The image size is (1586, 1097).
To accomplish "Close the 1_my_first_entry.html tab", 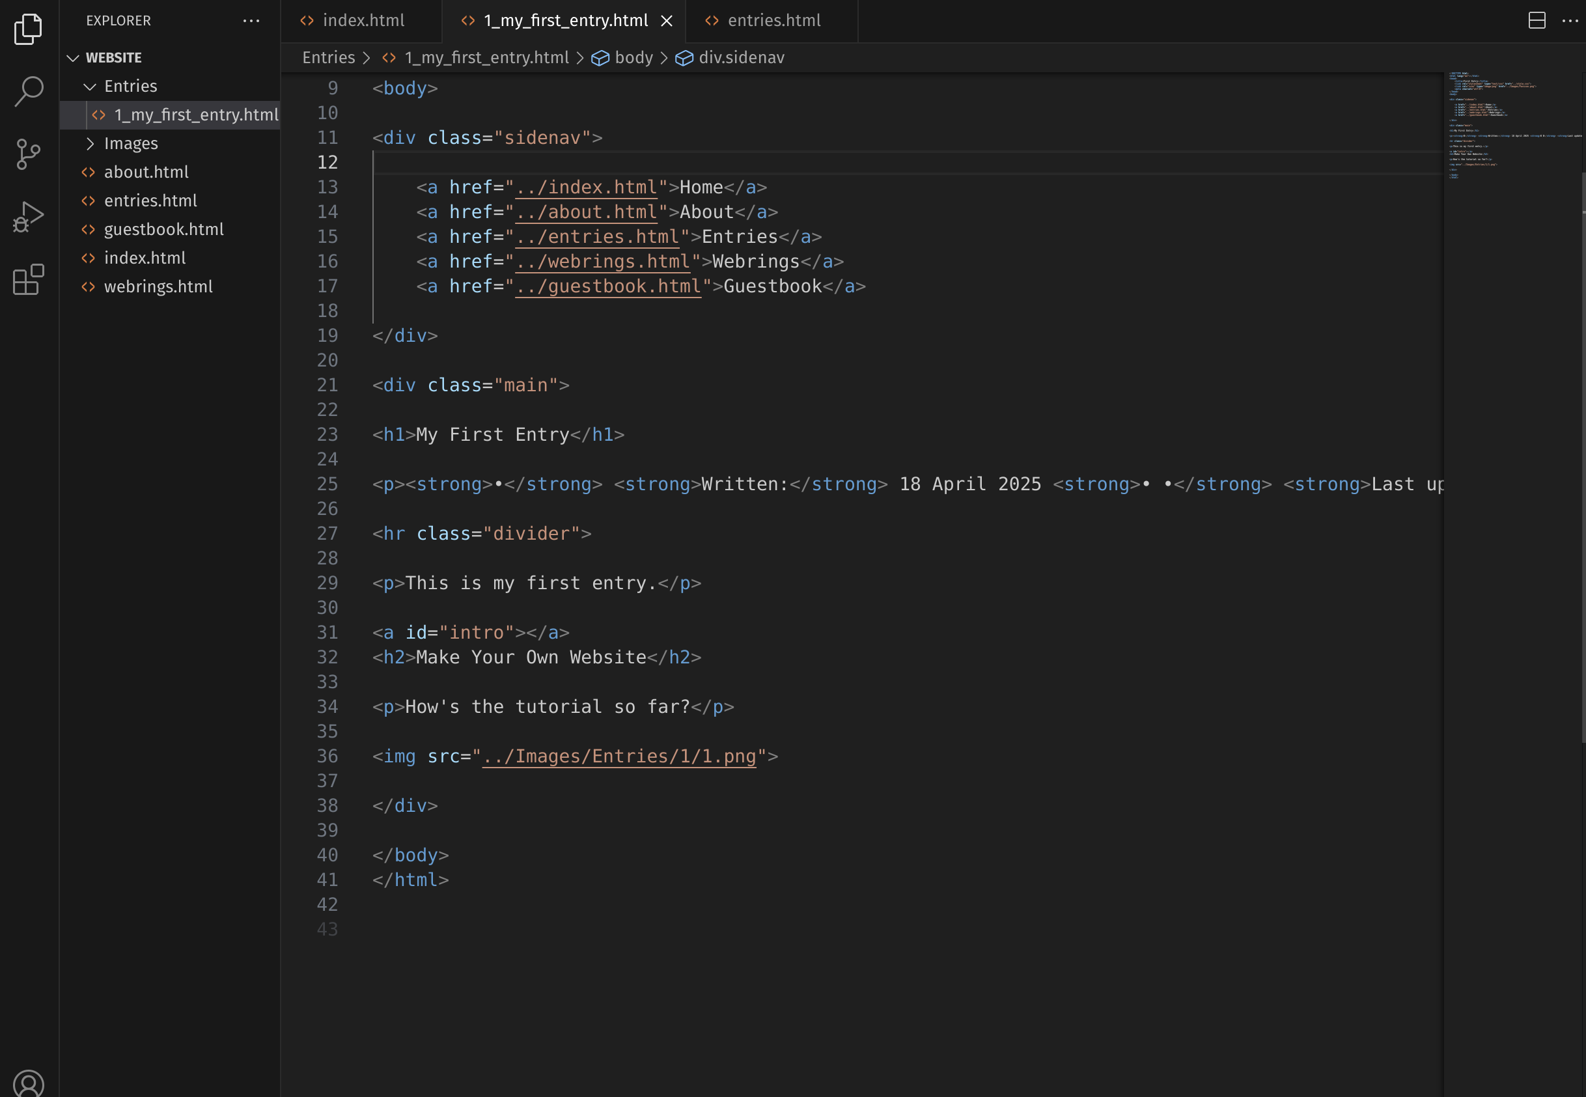I will point(666,21).
